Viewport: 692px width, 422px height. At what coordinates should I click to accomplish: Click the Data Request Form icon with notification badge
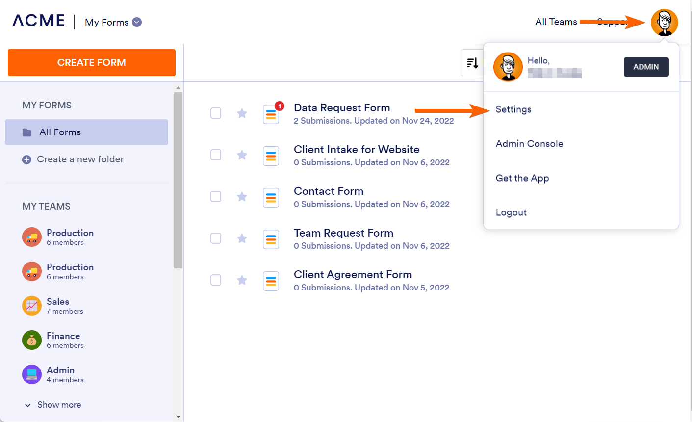[271, 114]
